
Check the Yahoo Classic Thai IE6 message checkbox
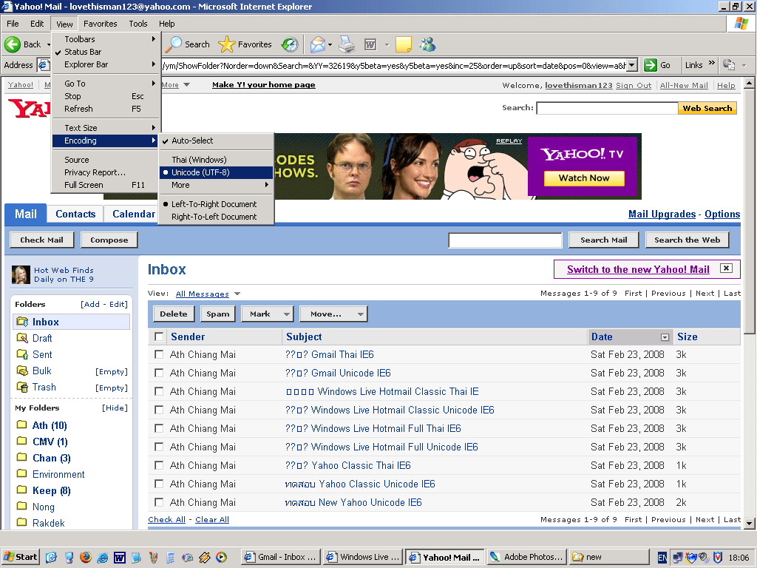[x=159, y=465]
